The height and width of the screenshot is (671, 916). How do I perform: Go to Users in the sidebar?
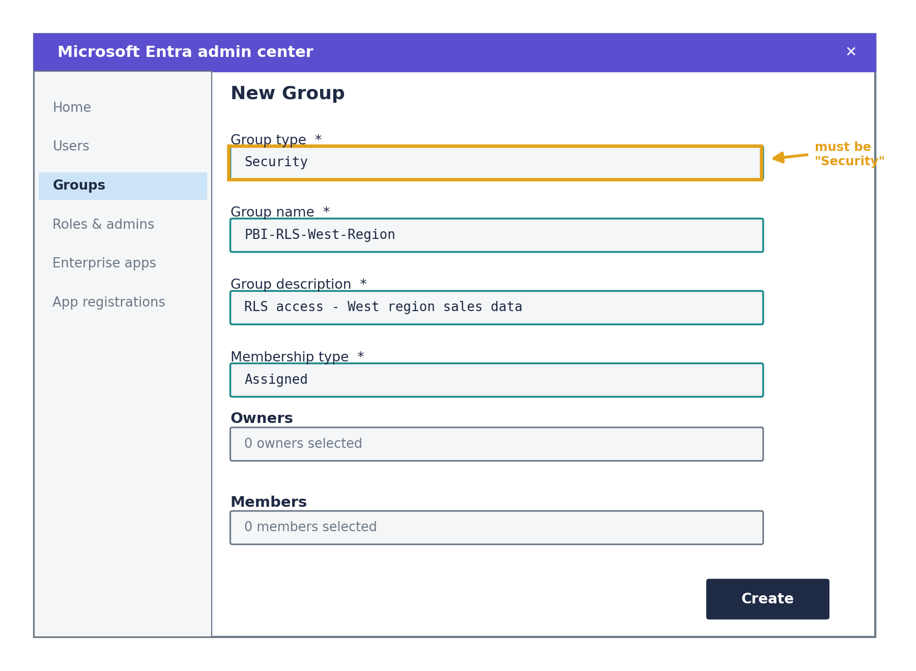pos(71,146)
